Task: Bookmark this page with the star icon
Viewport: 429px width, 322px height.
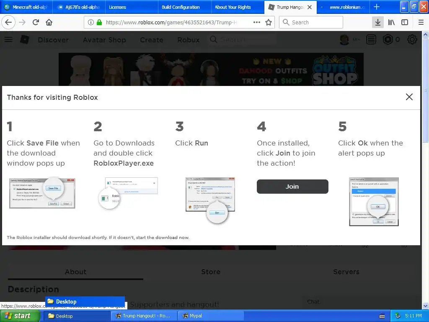Action: 269,22
